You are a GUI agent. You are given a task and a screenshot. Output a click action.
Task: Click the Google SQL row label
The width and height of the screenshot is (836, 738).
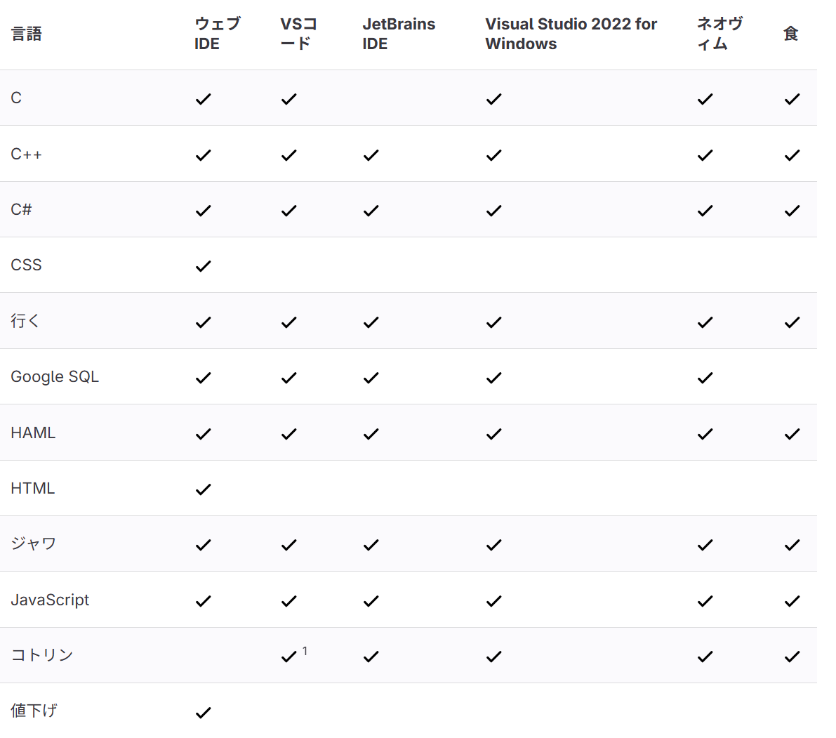coord(55,377)
